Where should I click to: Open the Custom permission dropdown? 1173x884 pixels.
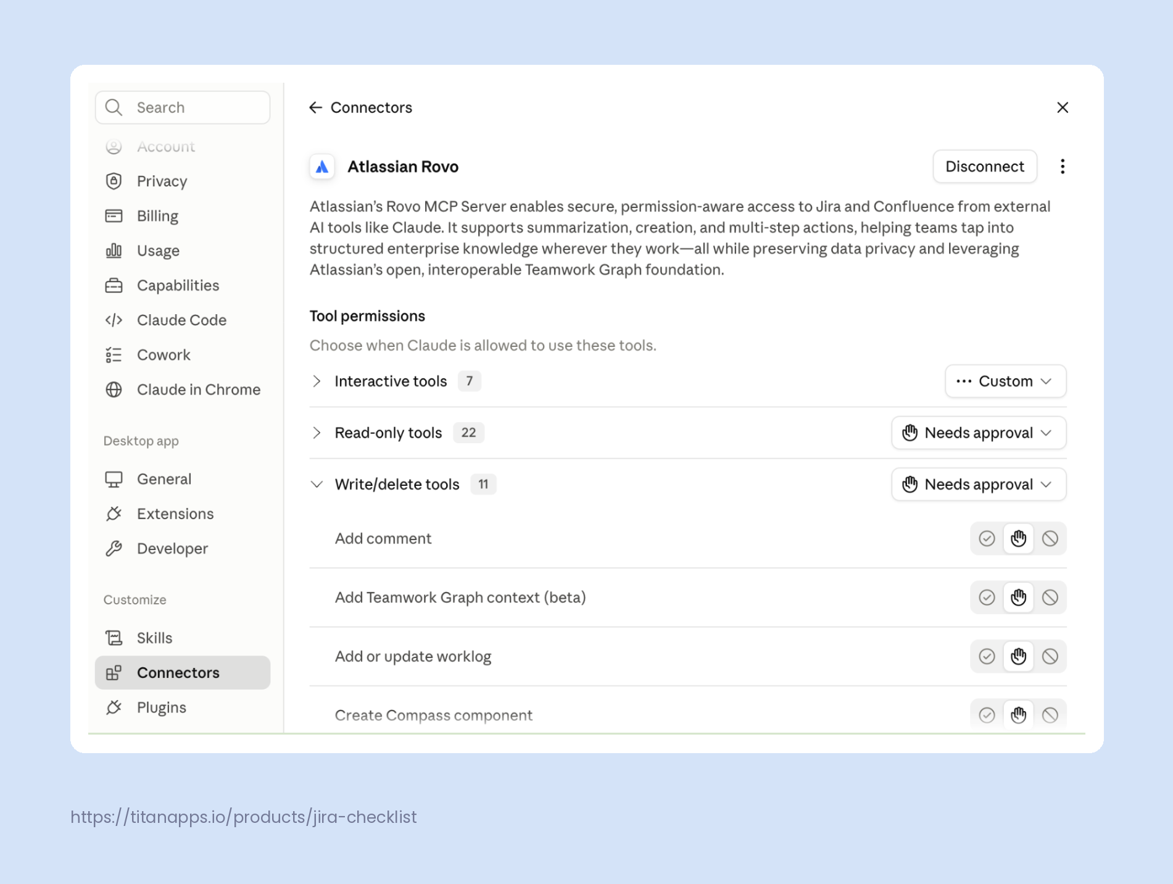(1005, 382)
